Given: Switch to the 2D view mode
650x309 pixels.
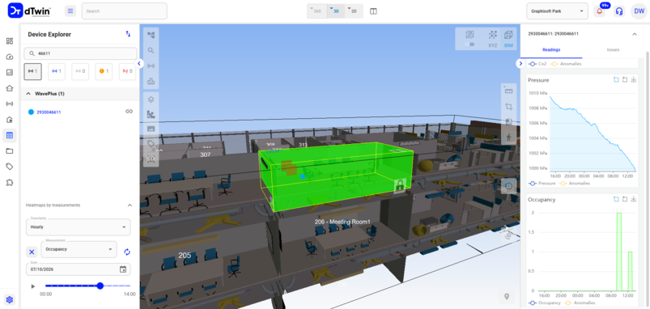Looking at the screenshot, I should click(354, 11).
